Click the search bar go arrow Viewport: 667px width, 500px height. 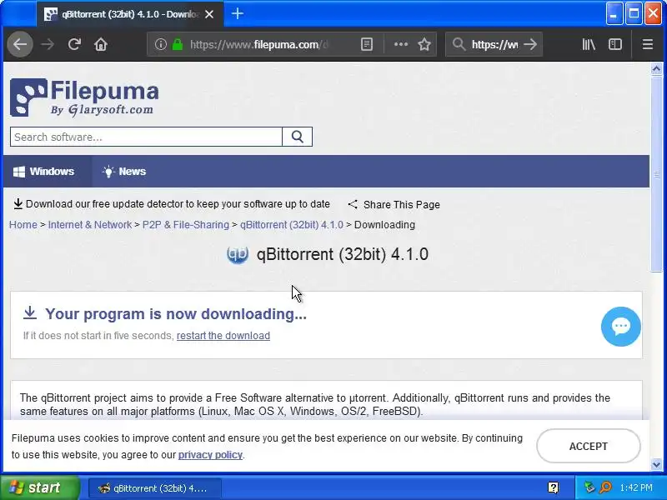coord(530,44)
